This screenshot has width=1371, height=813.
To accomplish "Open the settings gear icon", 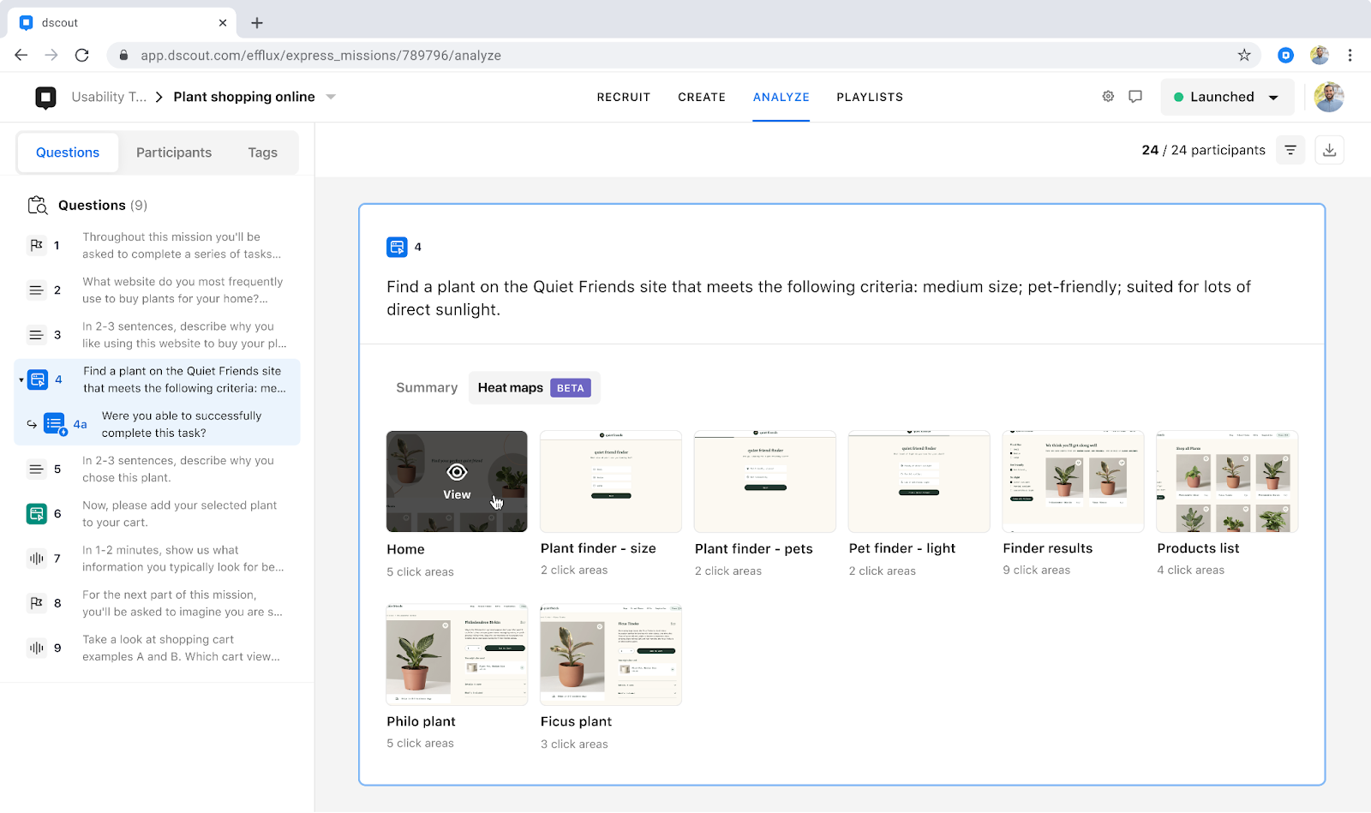I will 1108,97.
